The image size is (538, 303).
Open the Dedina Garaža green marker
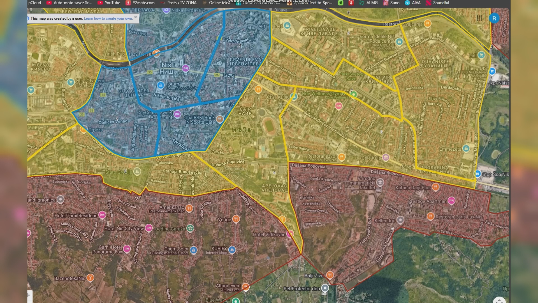[191, 228]
